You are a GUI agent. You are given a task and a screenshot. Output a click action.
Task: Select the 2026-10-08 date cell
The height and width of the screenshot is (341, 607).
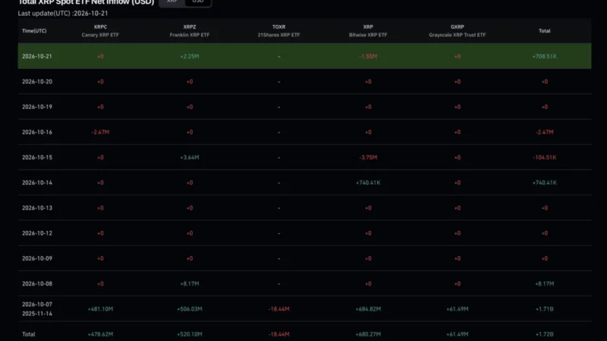click(37, 283)
